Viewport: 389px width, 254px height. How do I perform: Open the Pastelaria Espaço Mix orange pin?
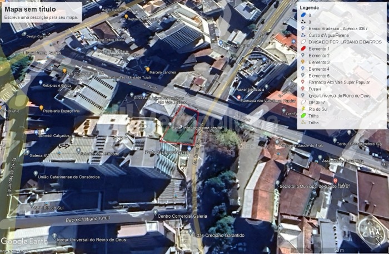(41, 108)
